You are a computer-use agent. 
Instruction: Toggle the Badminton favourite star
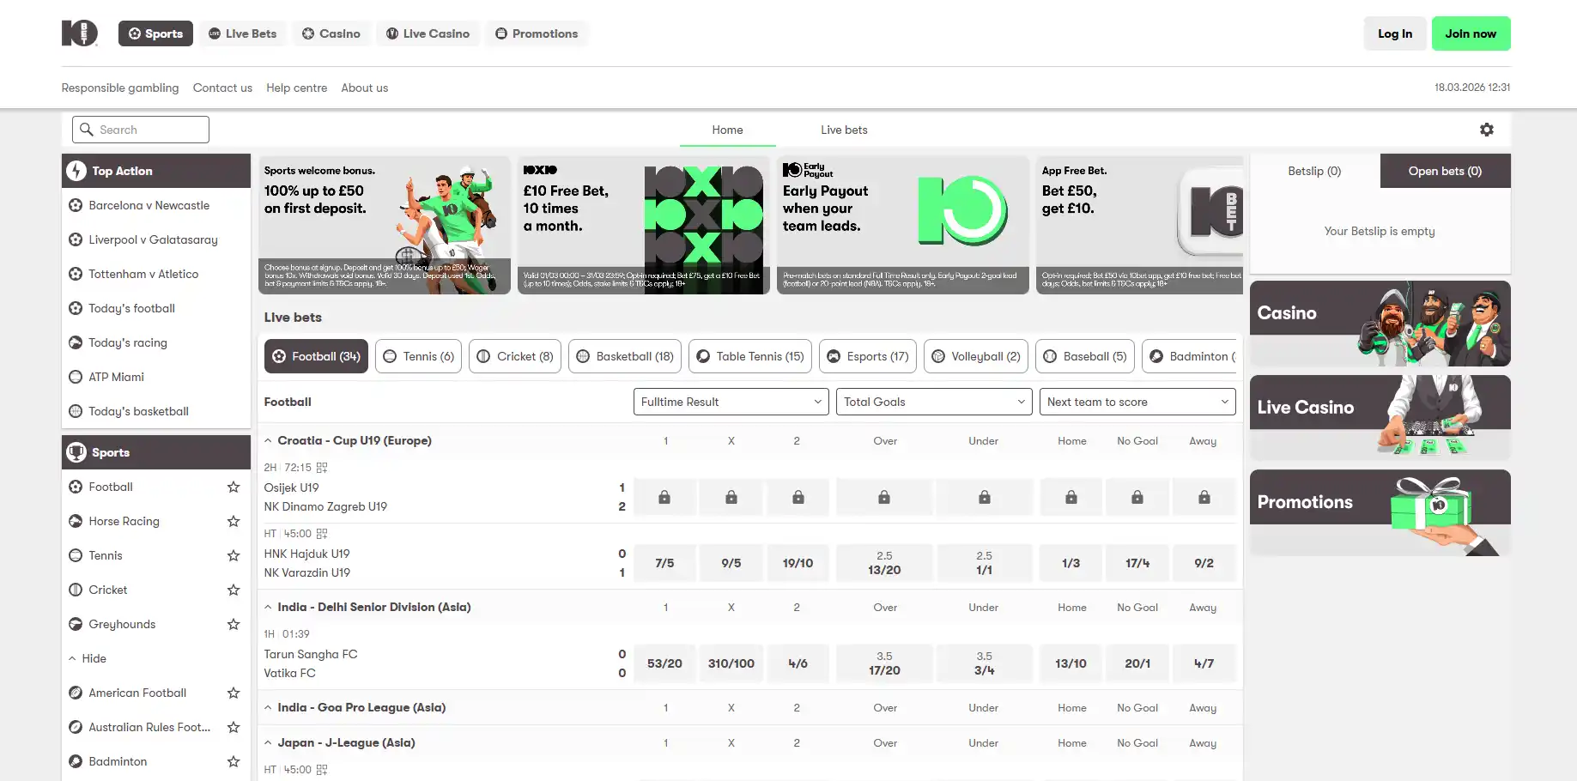[234, 761]
